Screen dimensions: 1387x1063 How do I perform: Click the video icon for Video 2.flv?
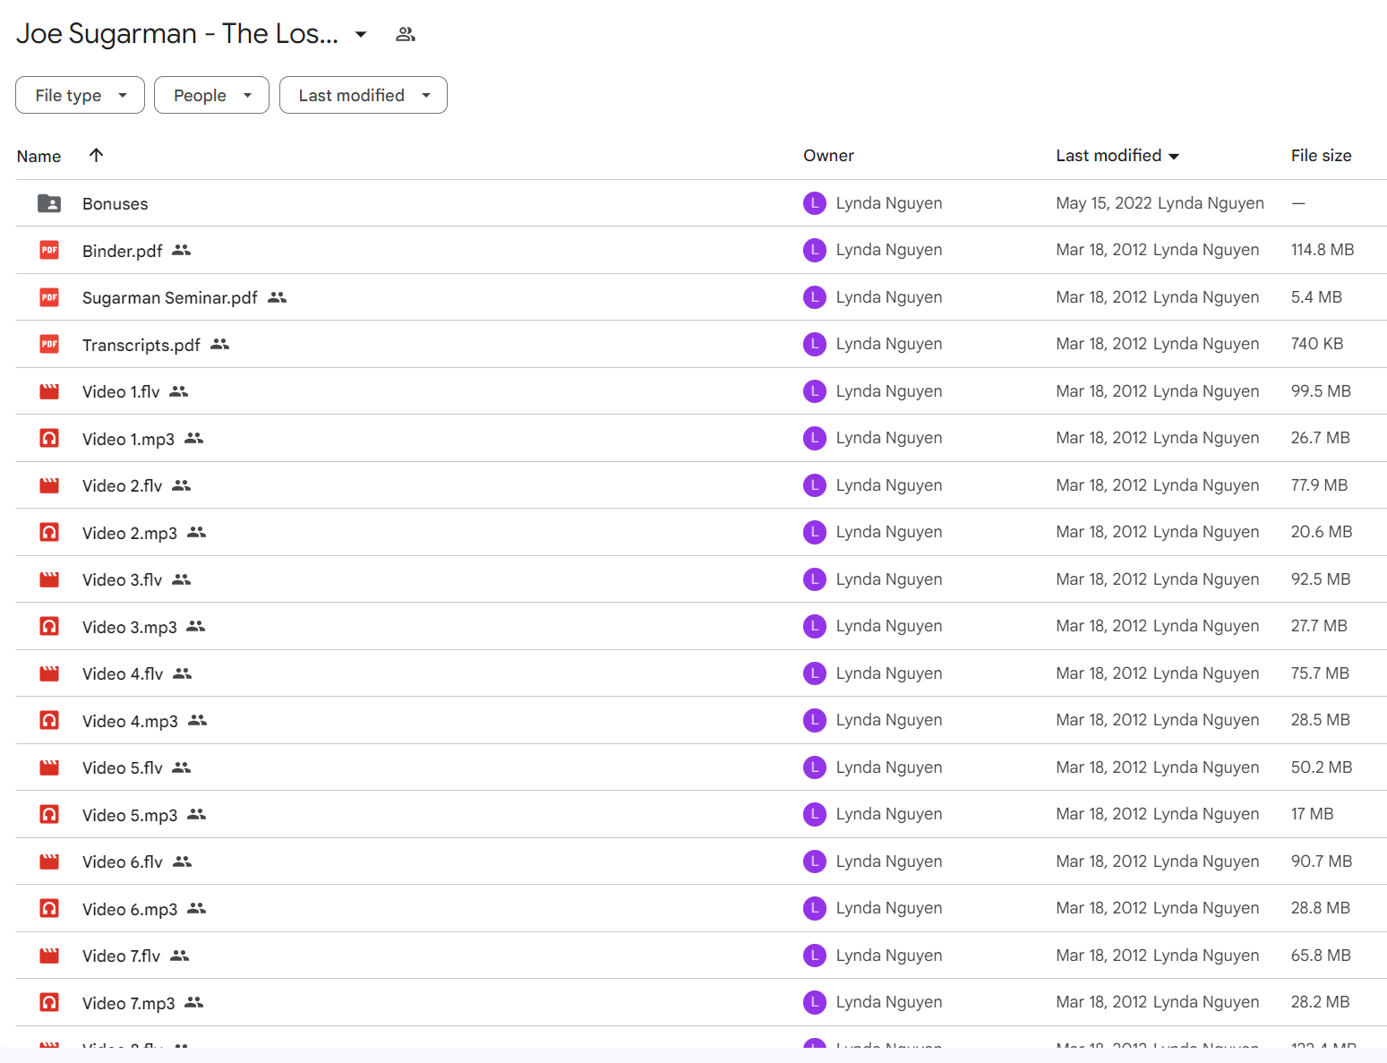pyautogui.click(x=49, y=485)
